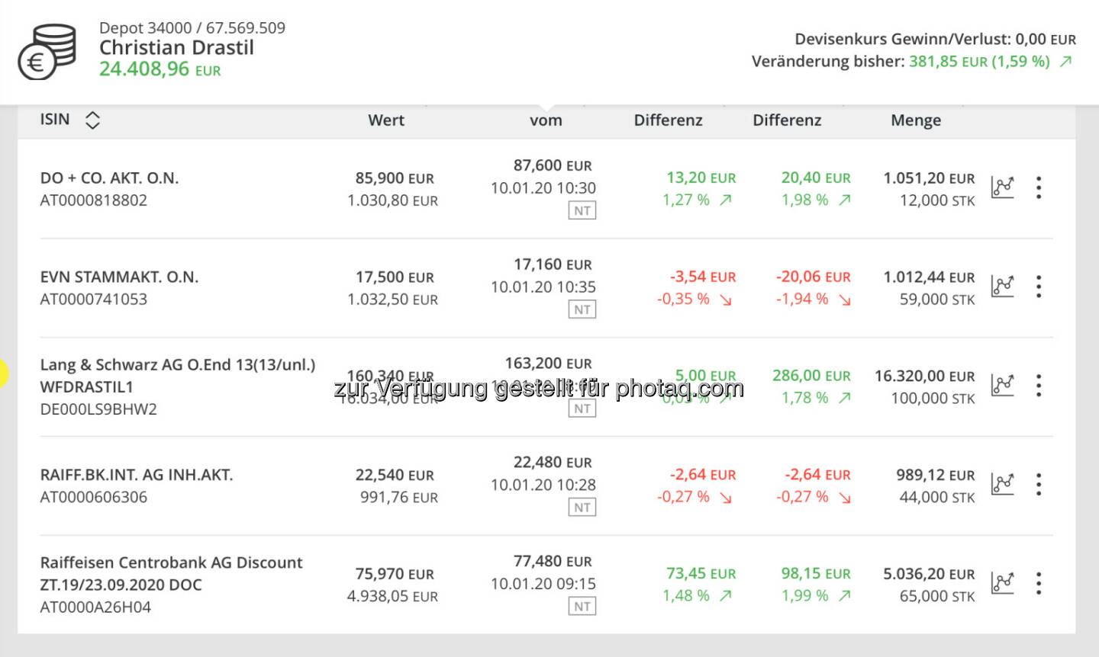Toggle ISIN column sort arrows
The width and height of the screenshot is (1099, 657).
(92, 120)
